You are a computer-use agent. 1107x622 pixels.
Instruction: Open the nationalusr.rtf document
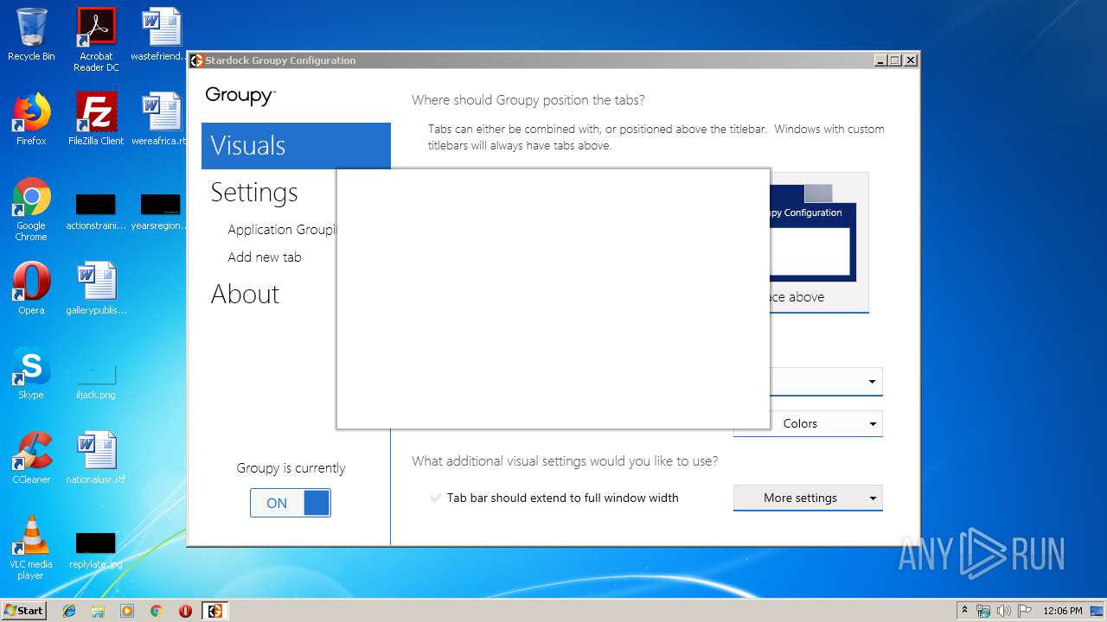point(96,458)
